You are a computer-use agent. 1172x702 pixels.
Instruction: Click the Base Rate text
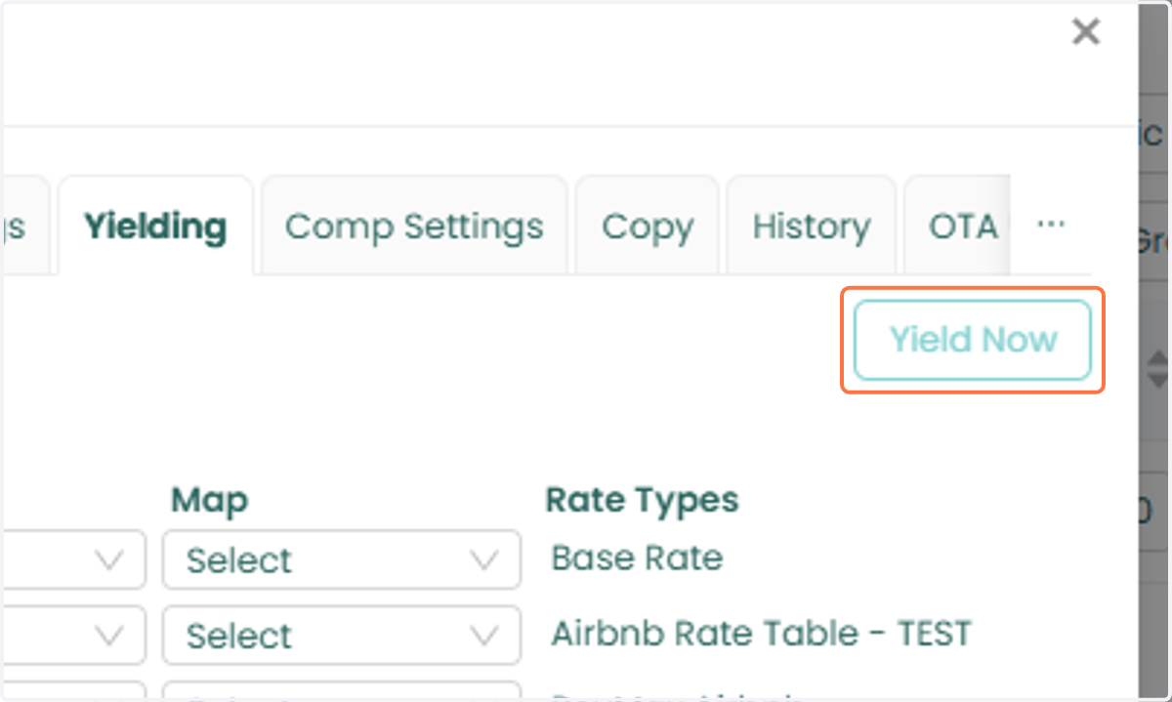click(637, 557)
